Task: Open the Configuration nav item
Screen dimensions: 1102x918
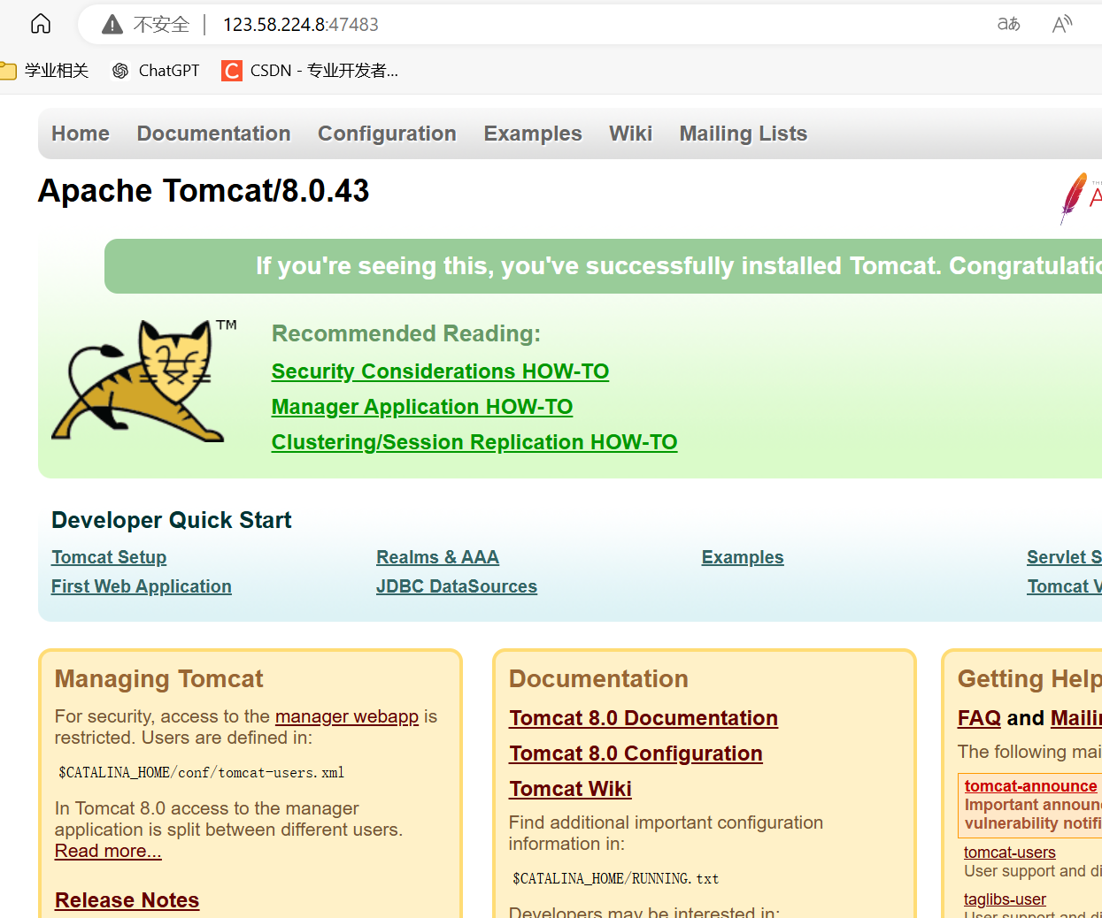Action: pos(387,134)
